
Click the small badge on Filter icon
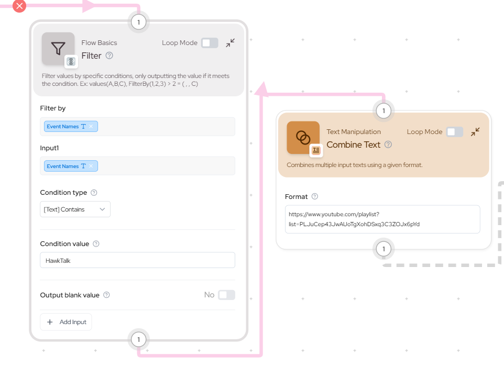[71, 61]
